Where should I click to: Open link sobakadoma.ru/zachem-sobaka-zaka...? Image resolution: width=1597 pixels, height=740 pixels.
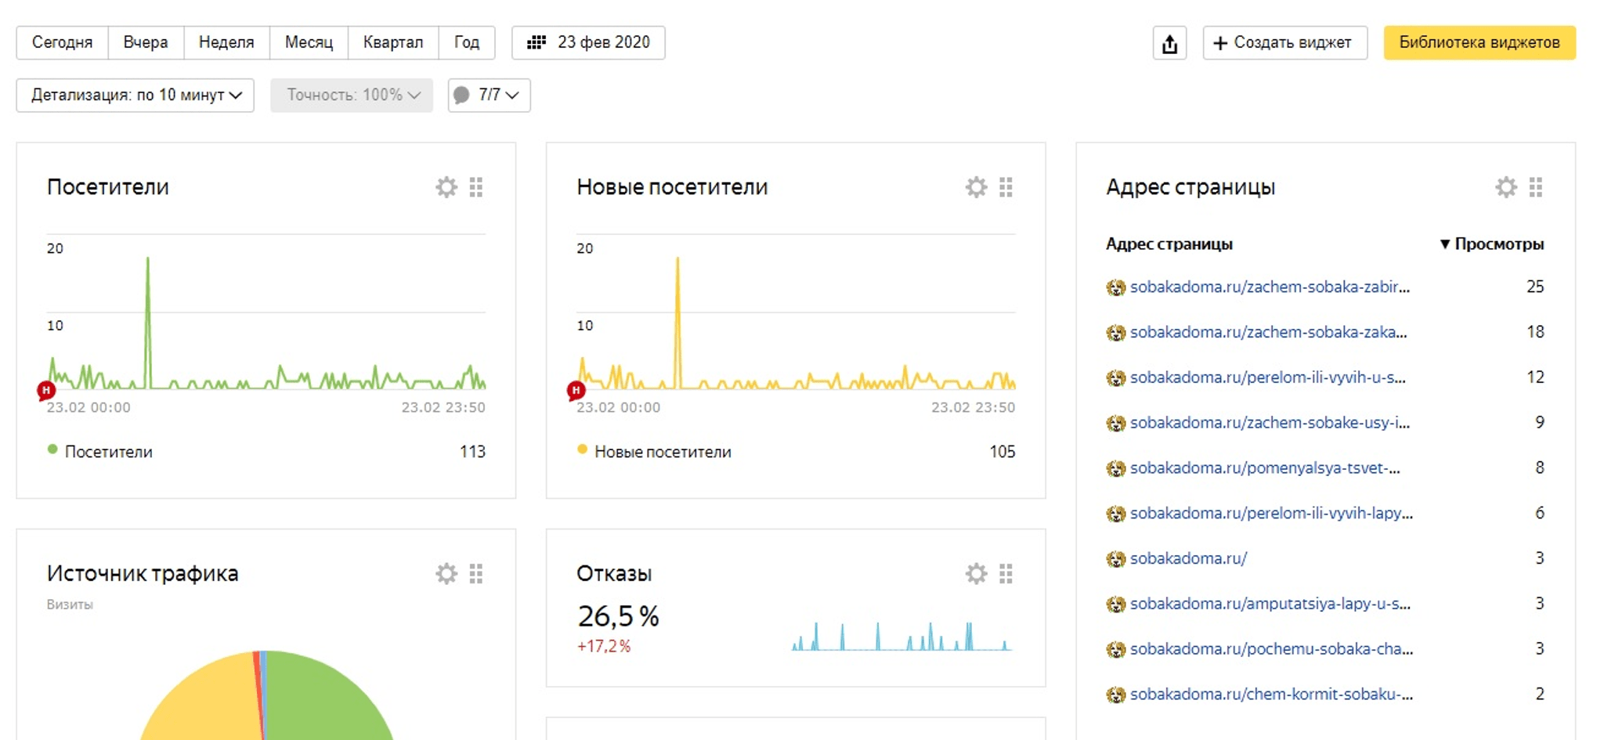pyautogui.click(x=1268, y=332)
